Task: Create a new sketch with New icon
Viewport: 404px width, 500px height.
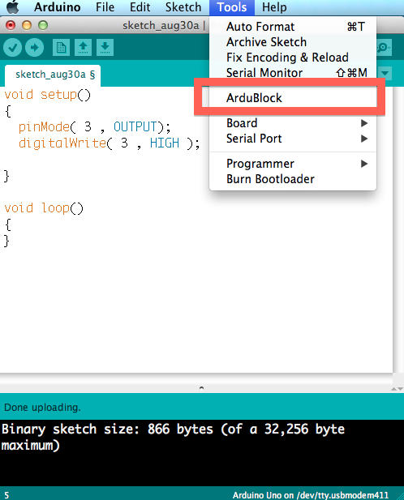Action: [61, 48]
